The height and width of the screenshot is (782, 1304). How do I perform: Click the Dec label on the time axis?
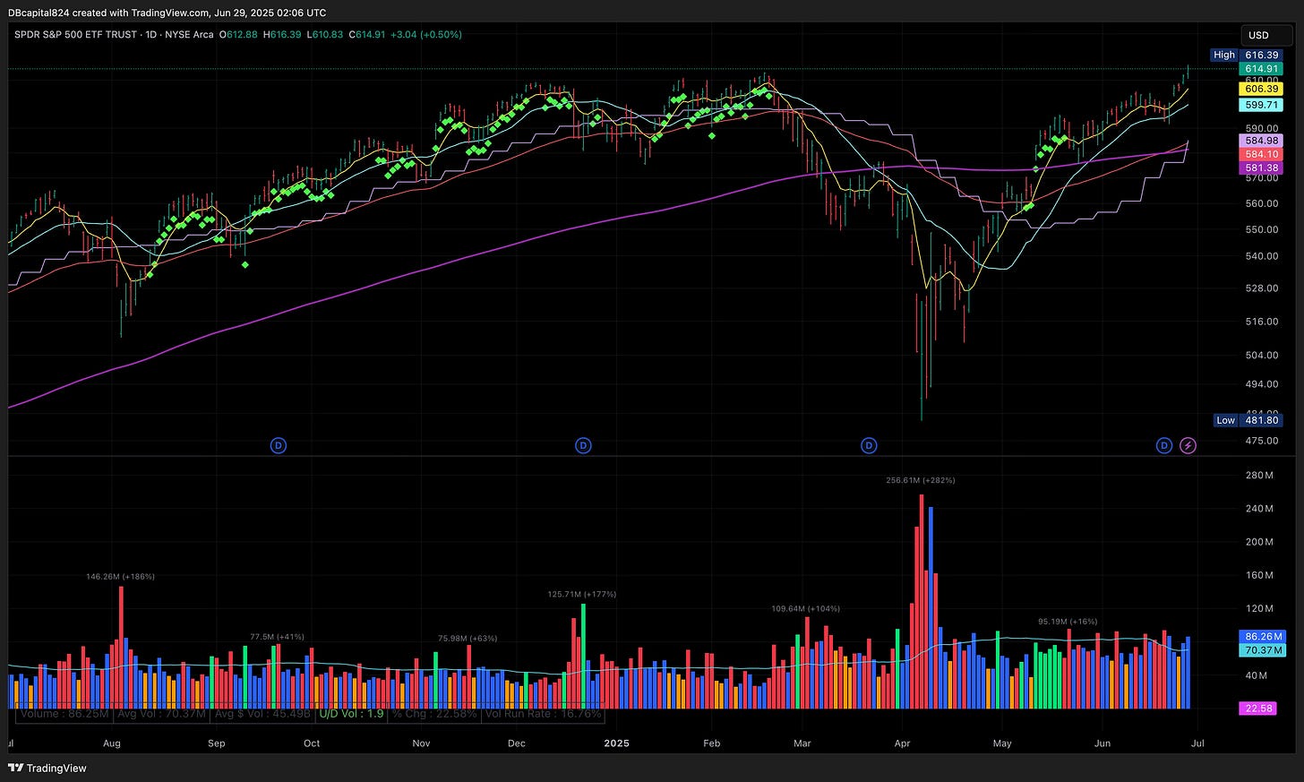click(x=517, y=743)
